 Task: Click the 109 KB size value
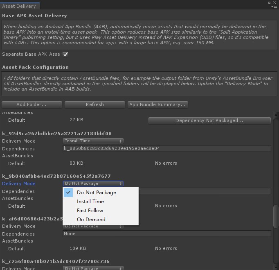pos(78,248)
